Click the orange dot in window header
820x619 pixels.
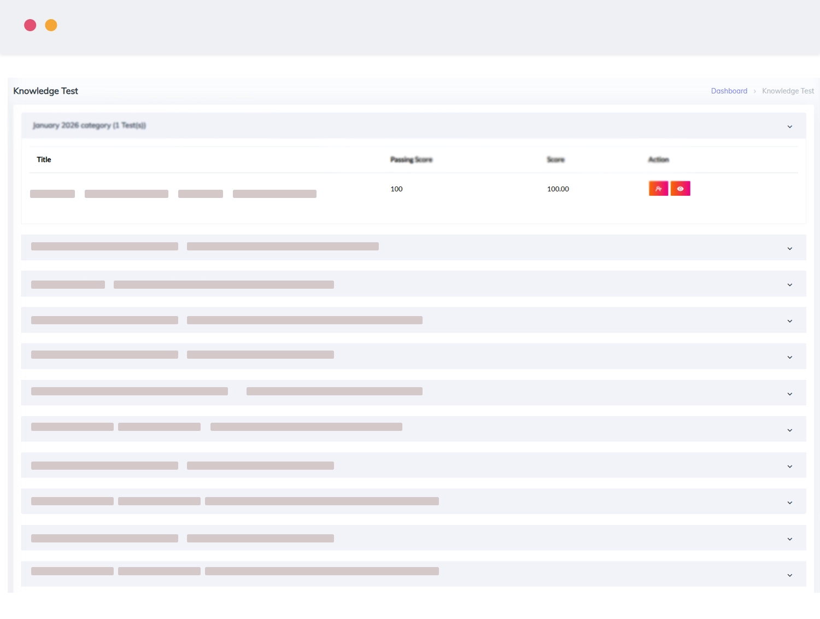click(x=51, y=25)
